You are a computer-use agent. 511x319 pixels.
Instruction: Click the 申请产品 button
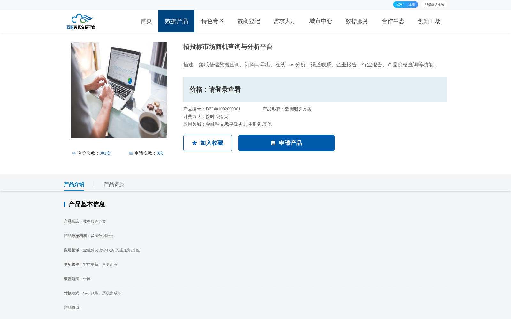pos(286,143)
